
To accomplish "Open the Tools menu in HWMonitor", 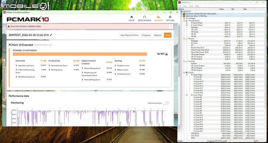I will [x=191, y=6].
